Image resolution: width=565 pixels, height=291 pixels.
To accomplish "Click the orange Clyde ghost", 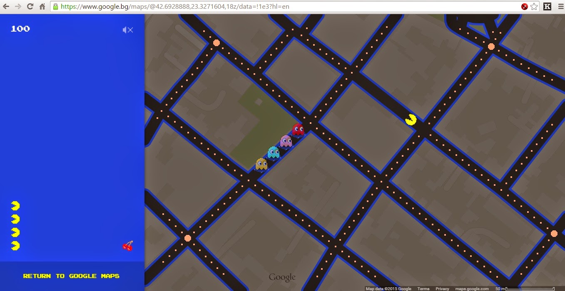I will [261, 164].
